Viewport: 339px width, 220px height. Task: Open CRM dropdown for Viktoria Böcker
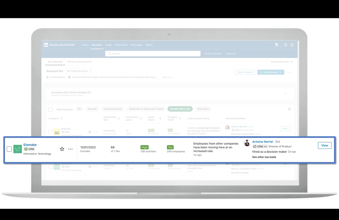[237, 130]
